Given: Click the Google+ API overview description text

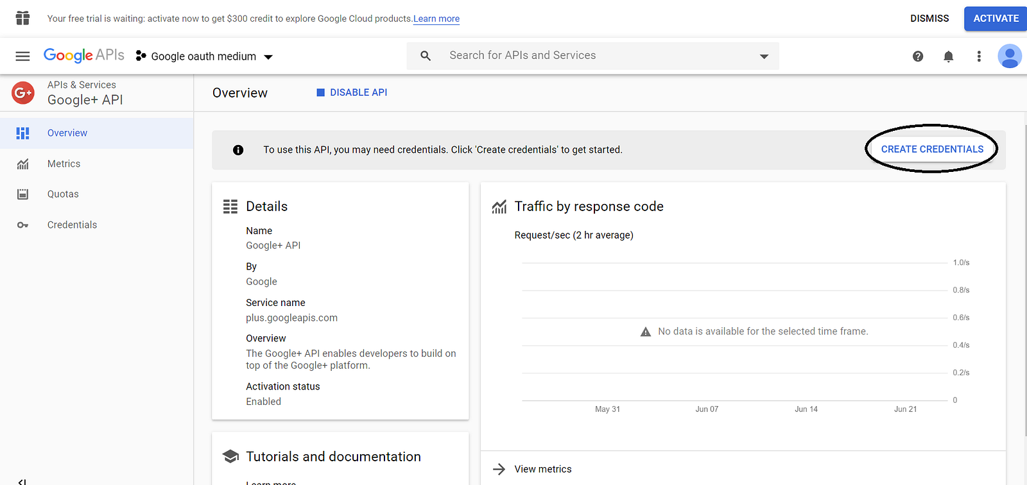Looking at the screenshot, I should coord(351,359).
